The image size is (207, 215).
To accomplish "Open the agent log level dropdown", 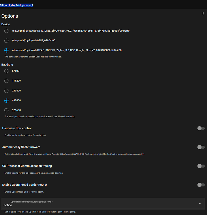I will coord(101,204).
